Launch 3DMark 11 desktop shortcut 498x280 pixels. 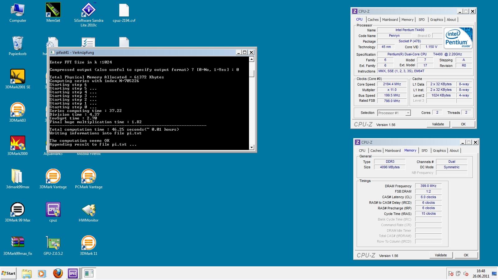(x=89, y=246)
